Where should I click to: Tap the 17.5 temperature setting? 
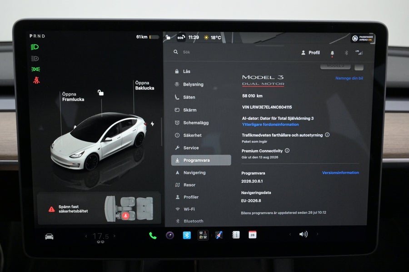(100, 237)
